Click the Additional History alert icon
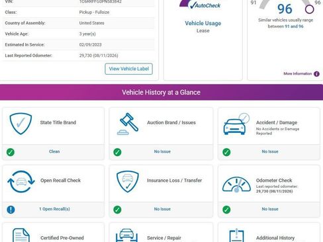 pyautogui.click(x=236, y=235)
